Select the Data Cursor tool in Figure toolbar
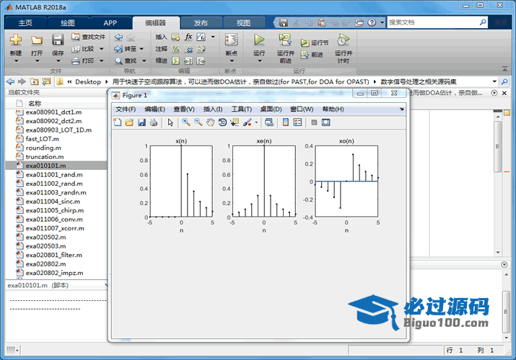Image resolution: width=516 pixels, height=360 pixels. pyautogui.click(x=235, y=122)
